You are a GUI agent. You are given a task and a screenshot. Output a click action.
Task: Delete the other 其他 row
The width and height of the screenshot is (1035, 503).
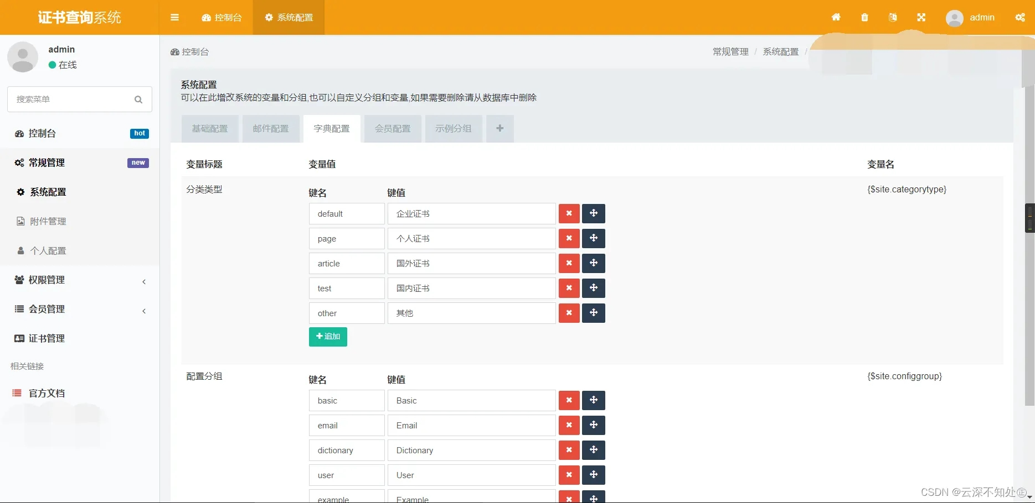[569, 313]
